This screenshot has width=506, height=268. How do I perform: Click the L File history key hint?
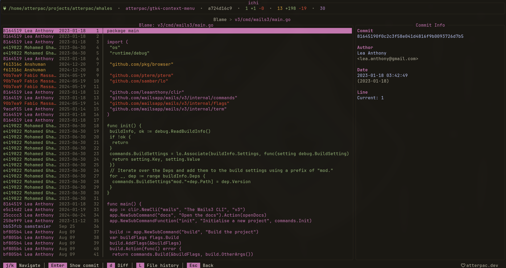pos(158,265)
